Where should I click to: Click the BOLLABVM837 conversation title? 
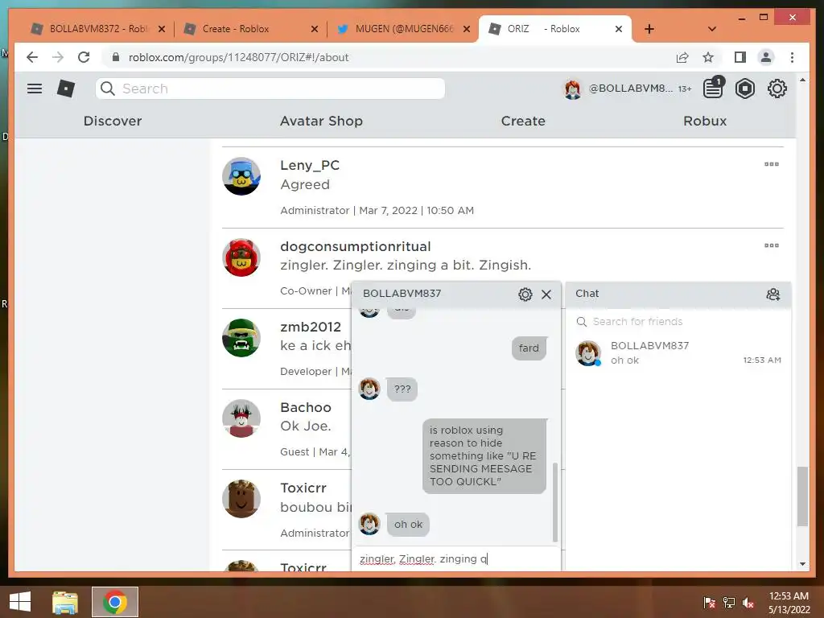402,294
